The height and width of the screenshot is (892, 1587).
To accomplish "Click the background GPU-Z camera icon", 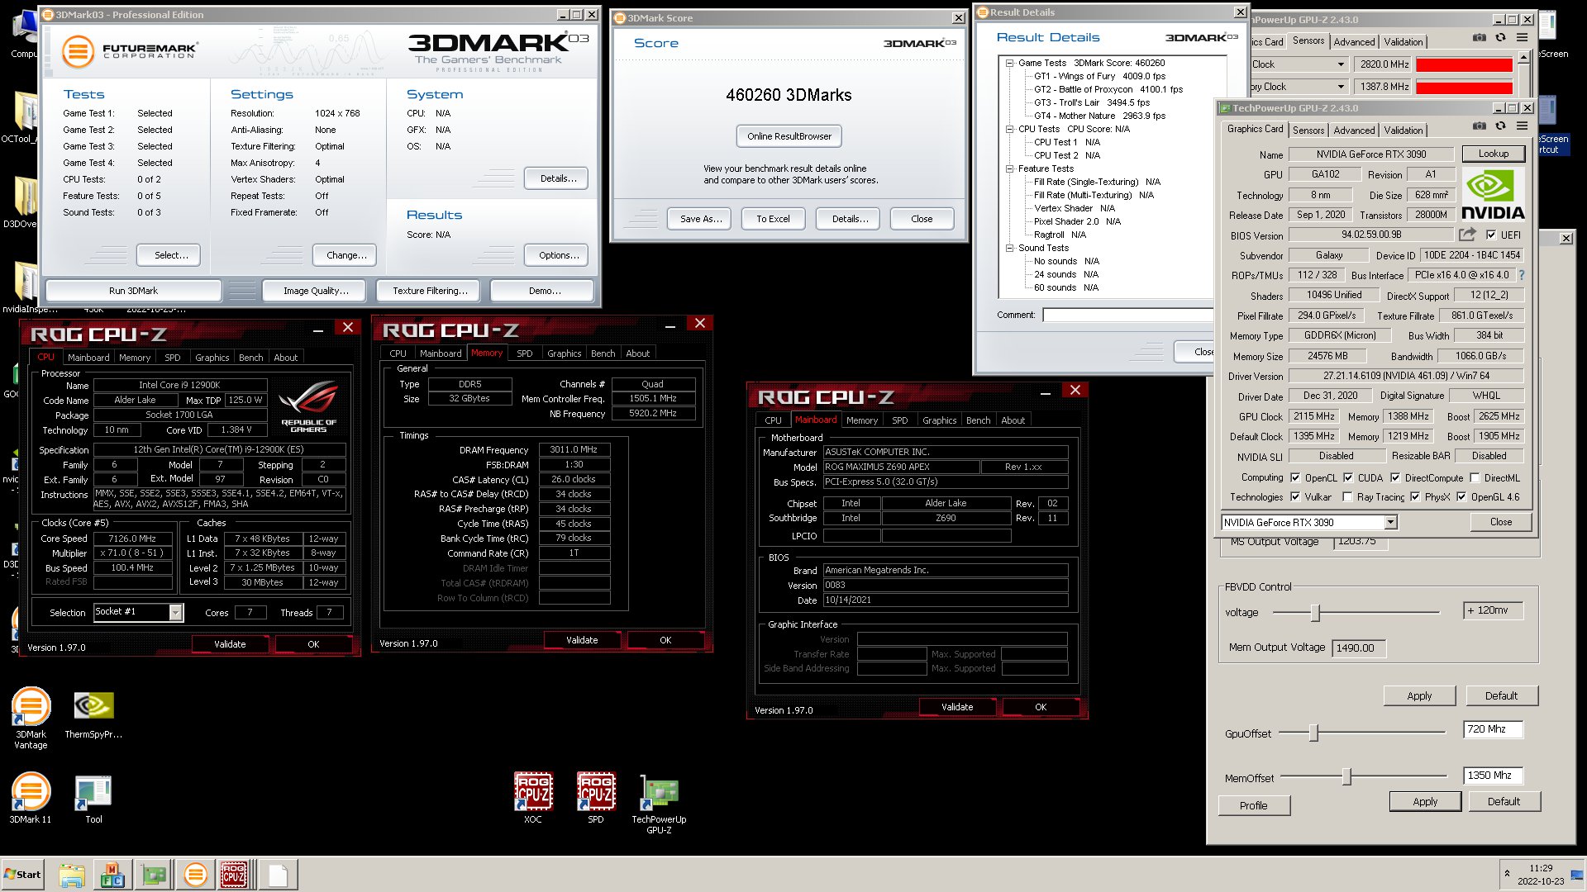I will 1480,38.
